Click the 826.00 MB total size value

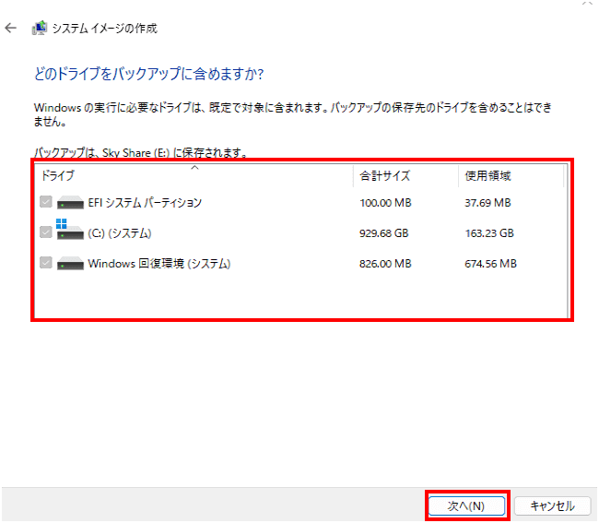[385, 264]
